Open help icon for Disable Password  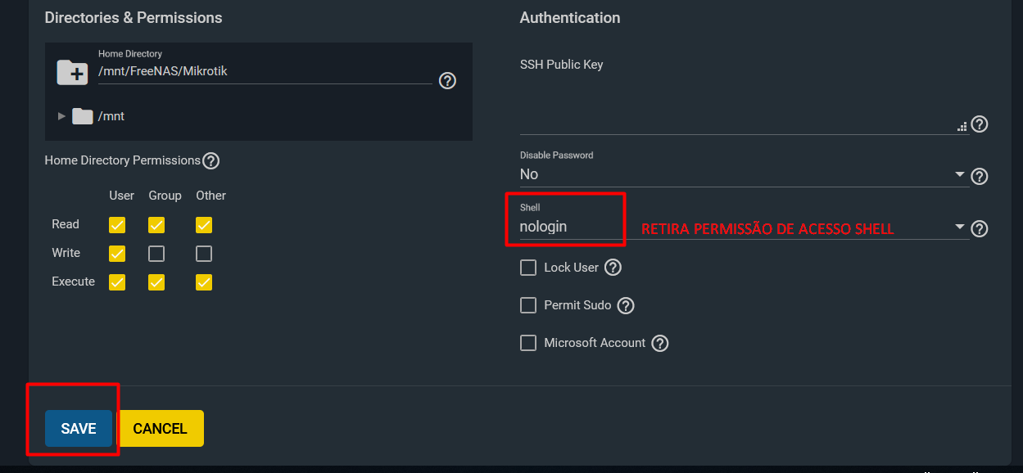pyautogui.click(x=979, y=176)
